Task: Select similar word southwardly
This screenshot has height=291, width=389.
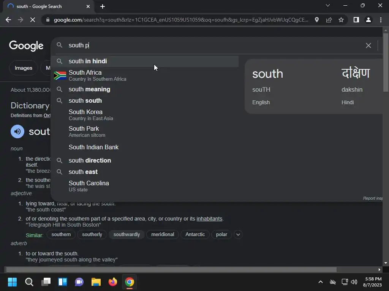Action: coord(127,234)
